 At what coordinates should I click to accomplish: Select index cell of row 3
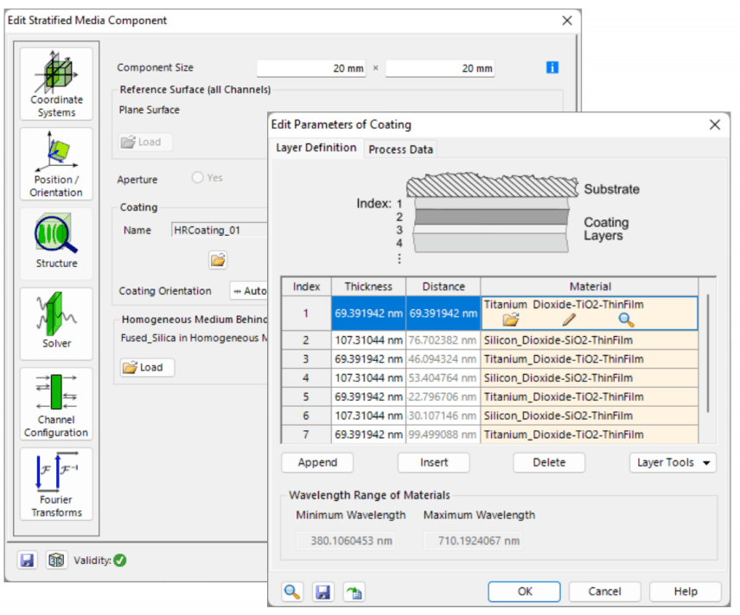tap(306, 359)
